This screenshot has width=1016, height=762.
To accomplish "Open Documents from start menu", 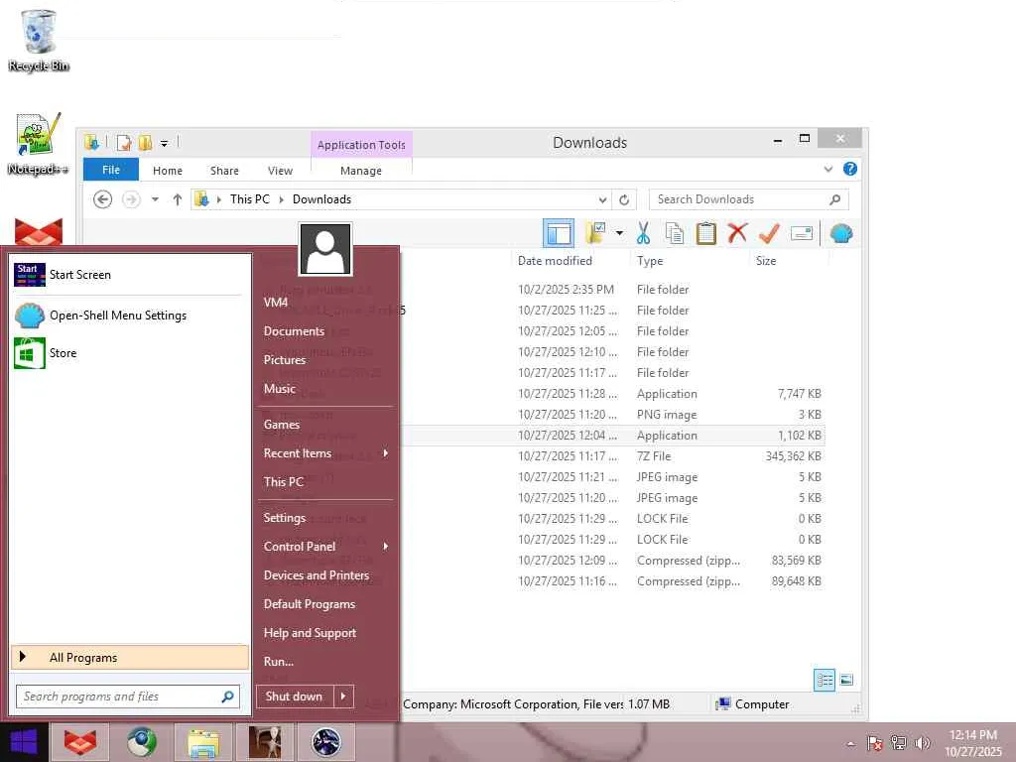I will (325, 331).
